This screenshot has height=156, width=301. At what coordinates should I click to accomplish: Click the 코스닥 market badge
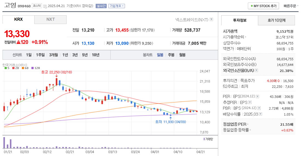pyautogui.click(x=37, y=6)
